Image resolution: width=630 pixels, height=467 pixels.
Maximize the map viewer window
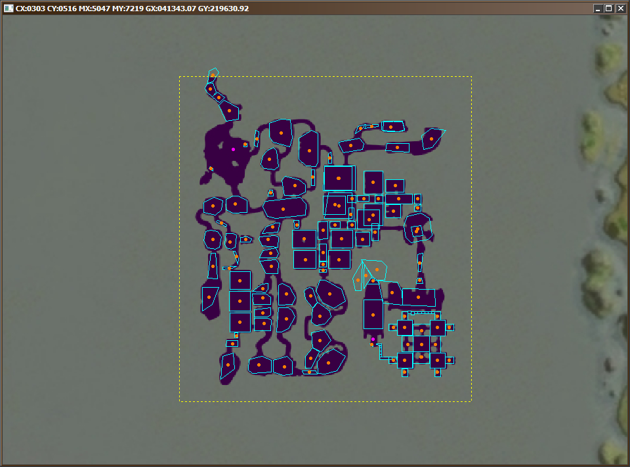[x=609, y=9]
